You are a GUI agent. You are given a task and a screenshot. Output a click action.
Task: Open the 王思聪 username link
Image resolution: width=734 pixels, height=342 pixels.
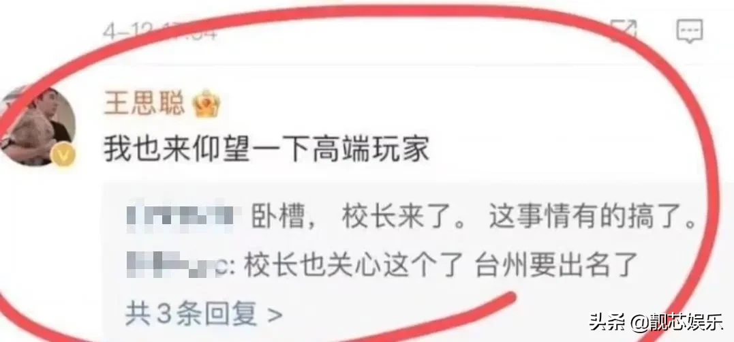pyautogui.click(x=144, y=104)
